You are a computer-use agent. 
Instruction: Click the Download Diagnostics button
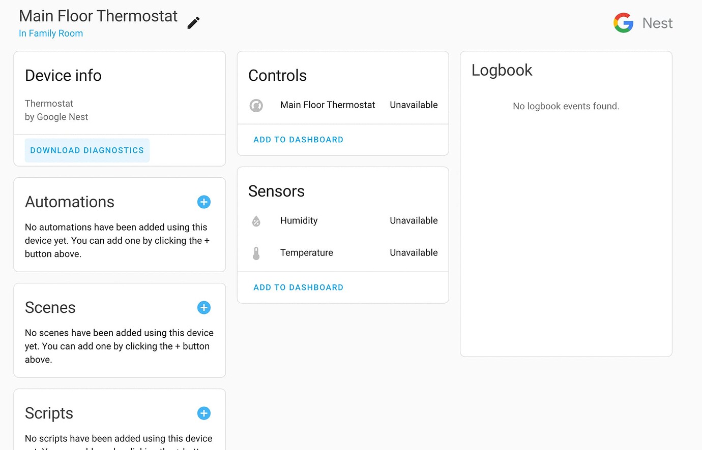coord(86,150)
